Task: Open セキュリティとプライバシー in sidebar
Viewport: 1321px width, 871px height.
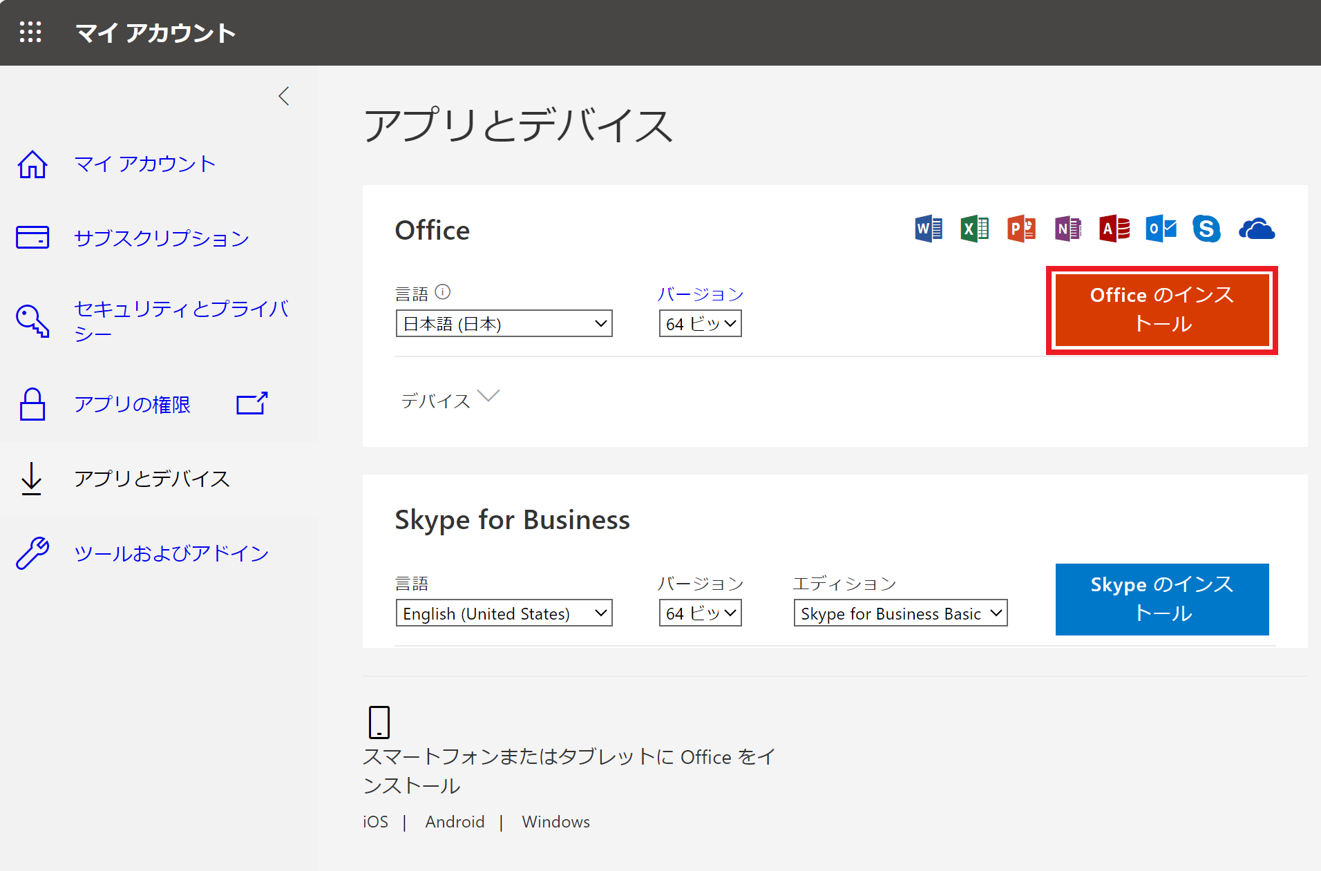Action: point(180,320)
